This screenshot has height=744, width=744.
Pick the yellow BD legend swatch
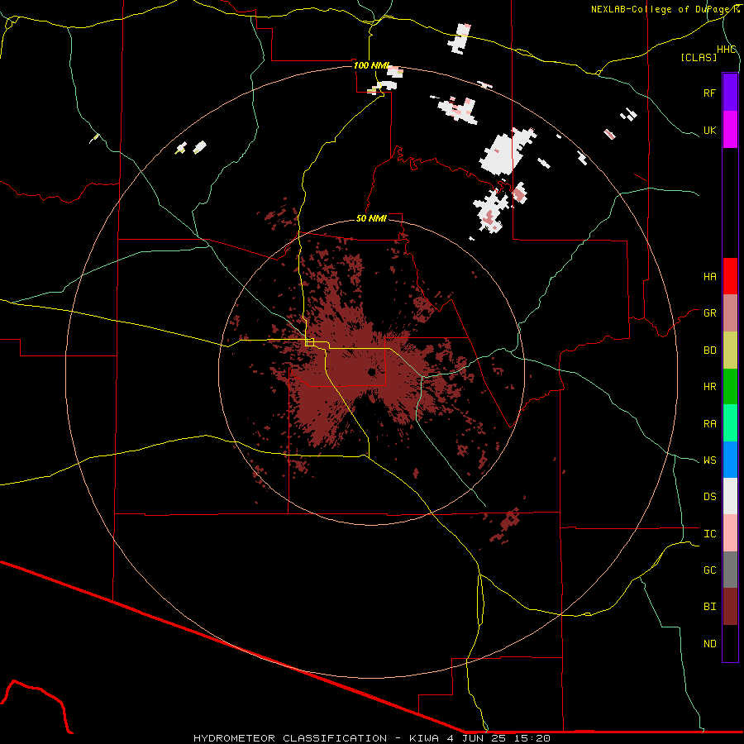coord(730,351)
